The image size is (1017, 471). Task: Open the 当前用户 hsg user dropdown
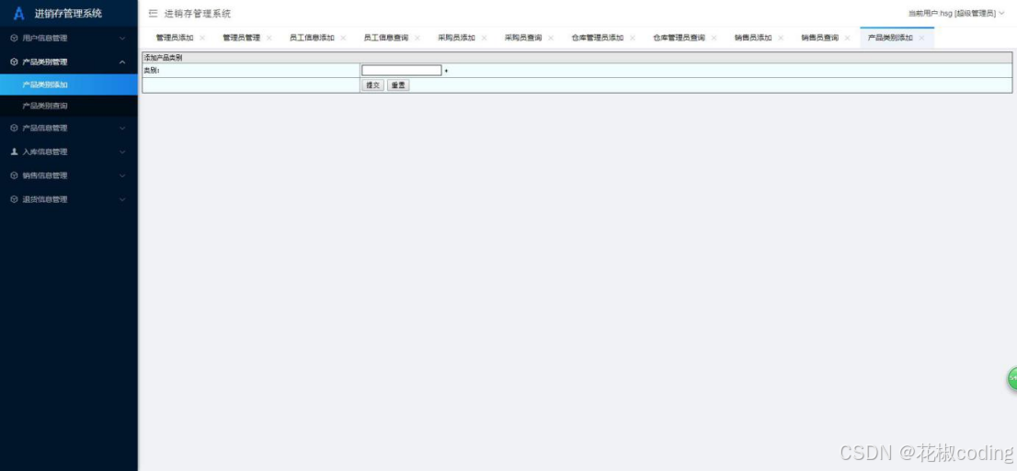(956, 13)
